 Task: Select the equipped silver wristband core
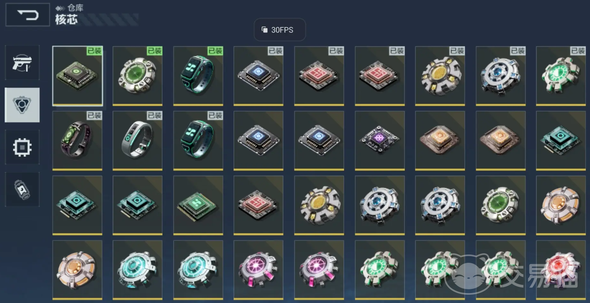coord(138,141)
